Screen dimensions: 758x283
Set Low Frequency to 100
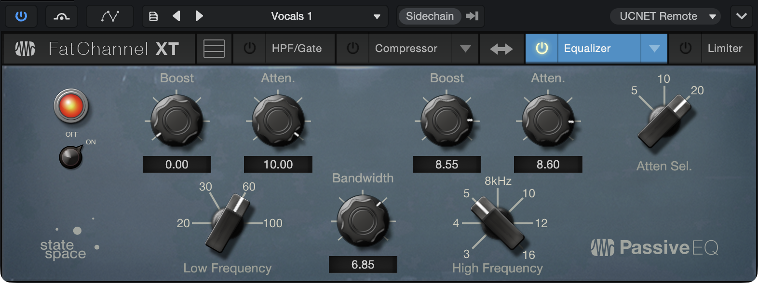coord(273,223)
